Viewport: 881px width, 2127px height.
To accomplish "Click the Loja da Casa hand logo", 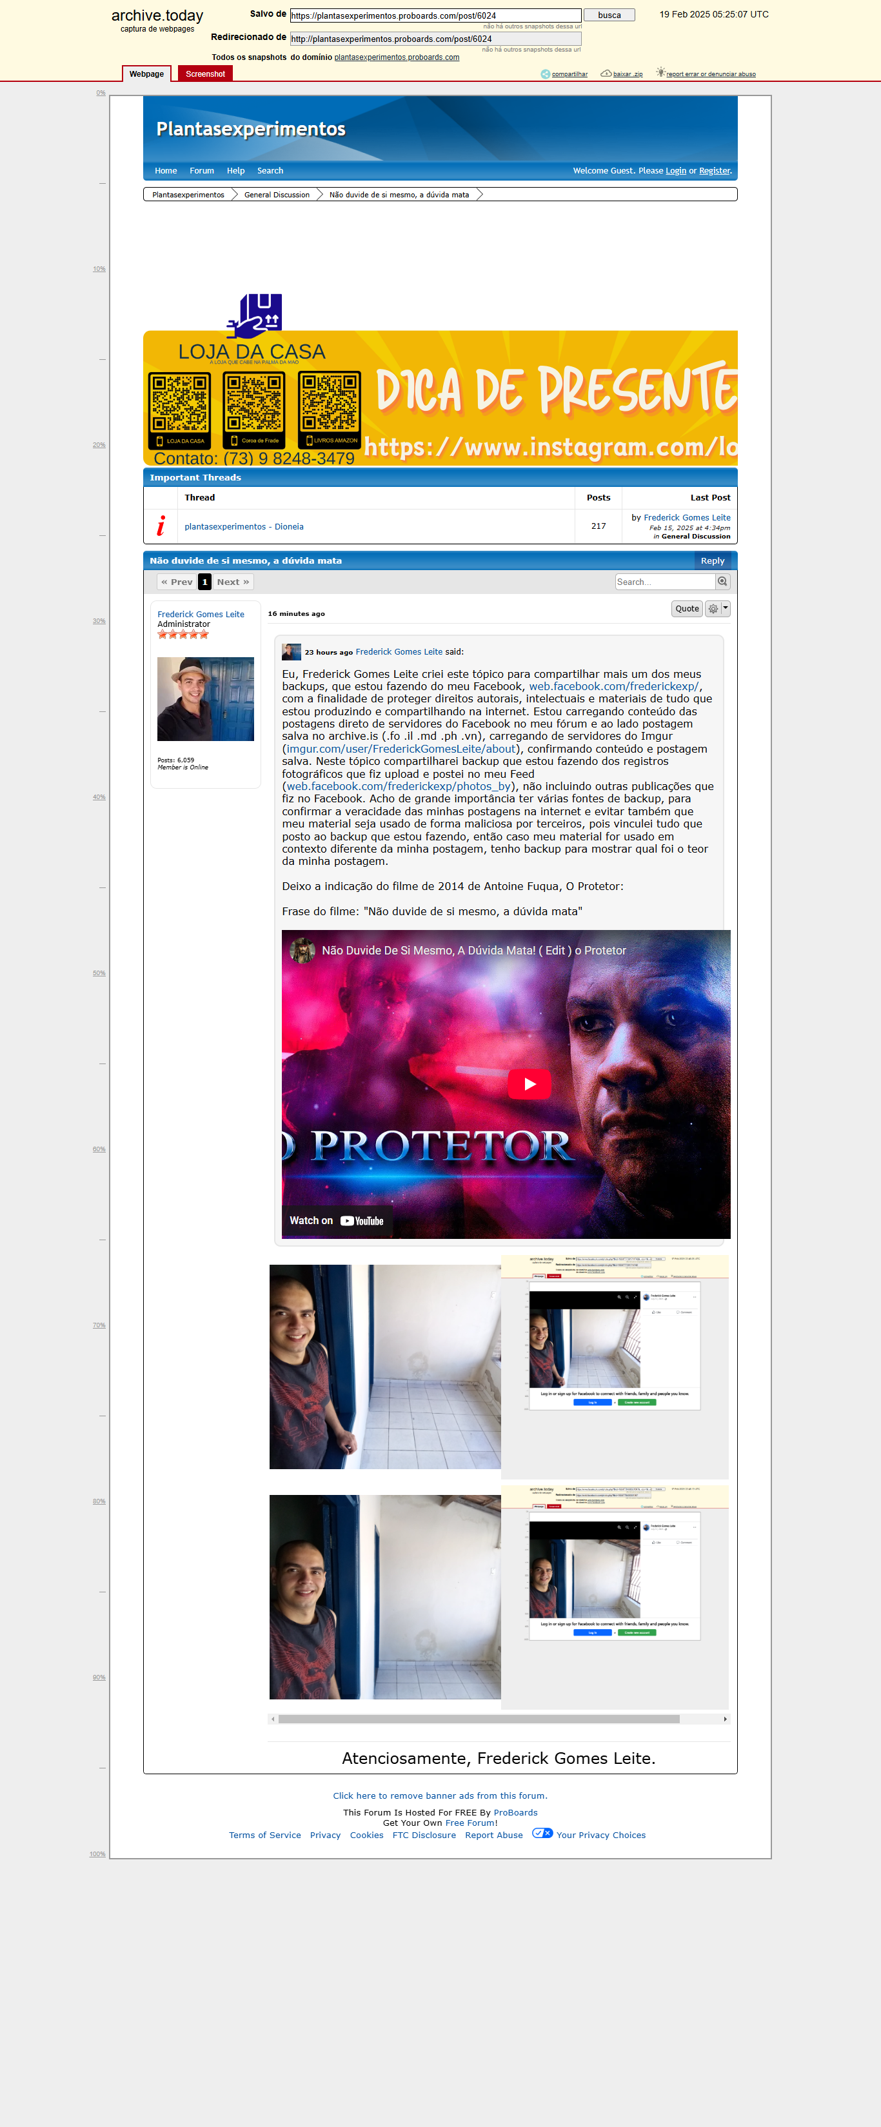I will pos(254,315).
